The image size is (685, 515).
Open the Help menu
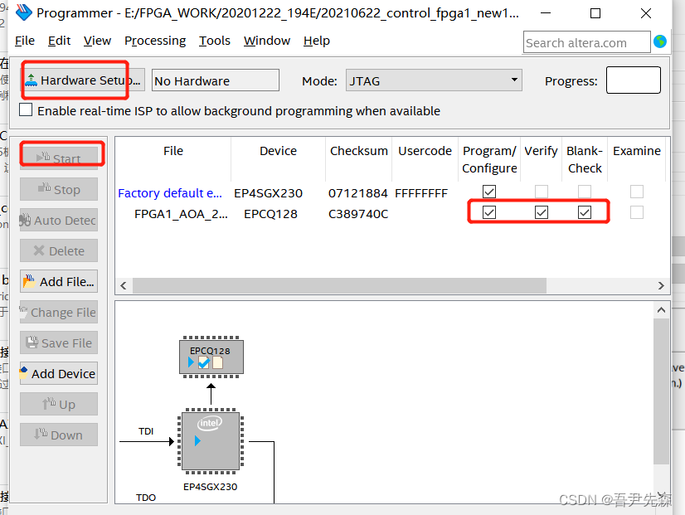(317, 41)
